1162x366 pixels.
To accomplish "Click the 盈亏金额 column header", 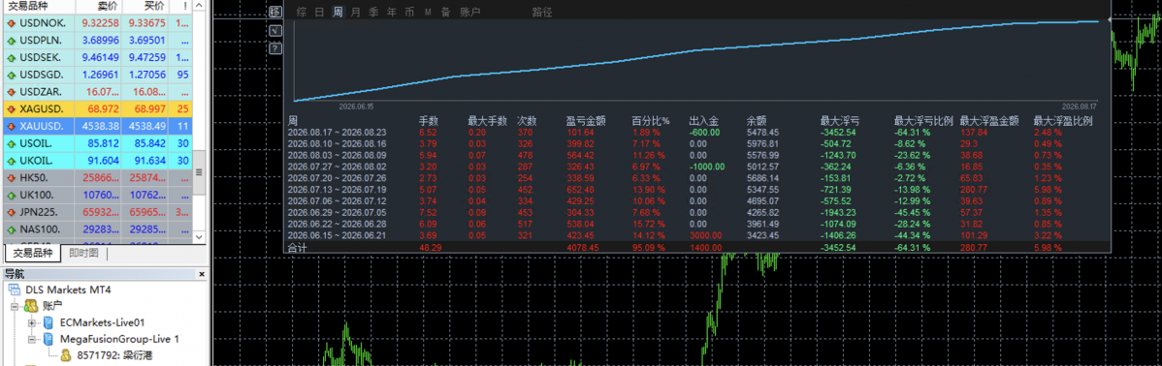I will point(586,120).
